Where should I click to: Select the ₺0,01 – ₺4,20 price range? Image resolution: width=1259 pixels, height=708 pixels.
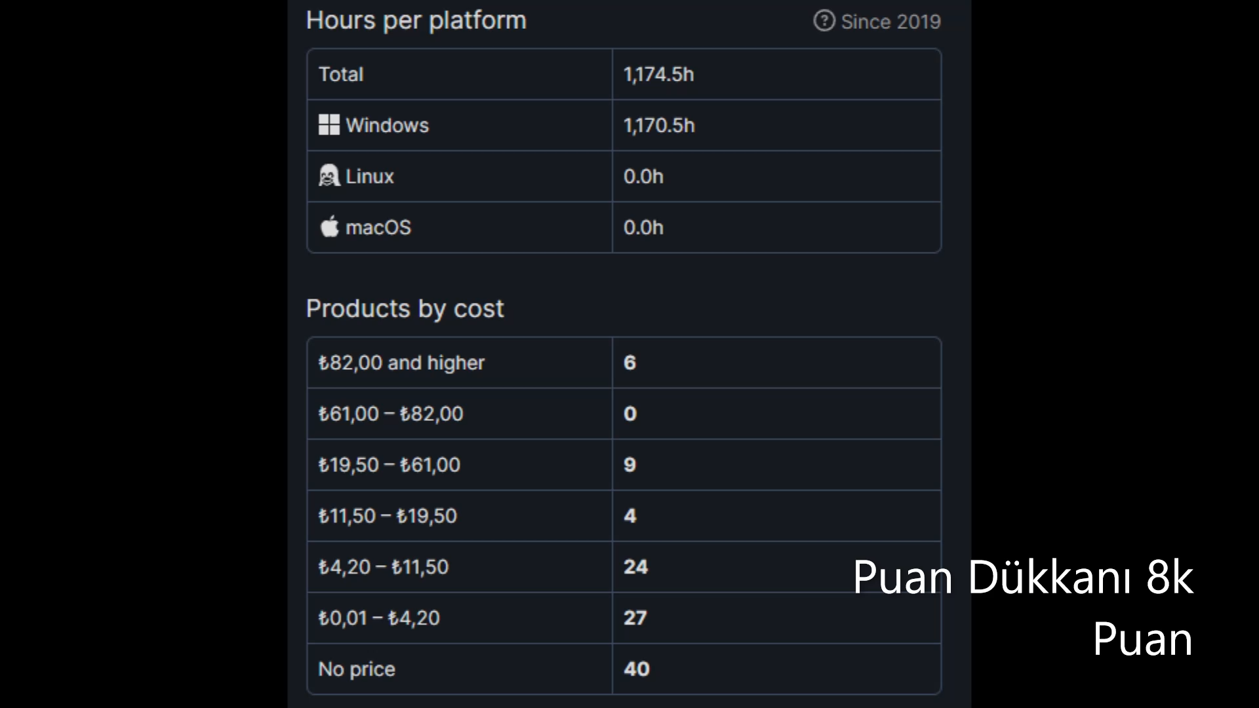click(379, 618)
